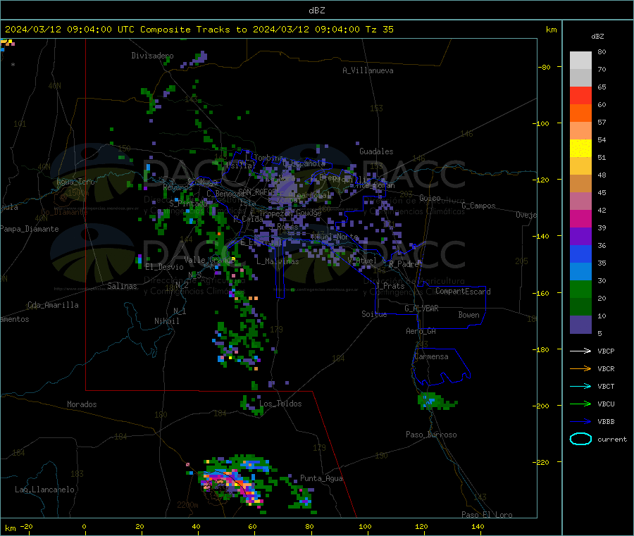Click the '0' km tick on bottom axis
The height and width of the screenshot is (536, 634).
pos(84,526)
